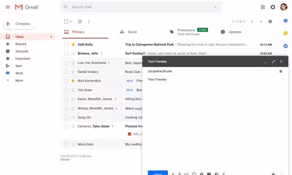Open Keep in the side panel

click(x=286, y=33)
